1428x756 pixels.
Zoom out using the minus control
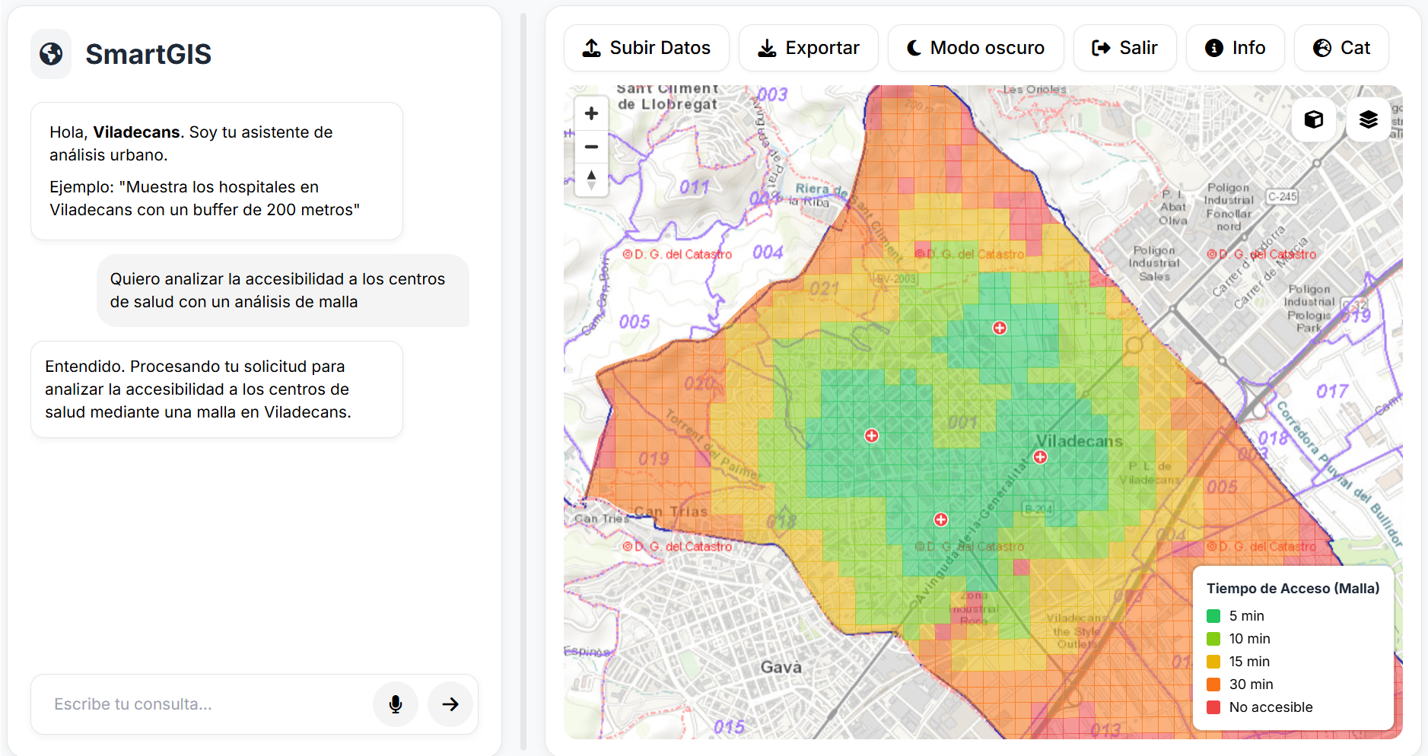point(591,147)
